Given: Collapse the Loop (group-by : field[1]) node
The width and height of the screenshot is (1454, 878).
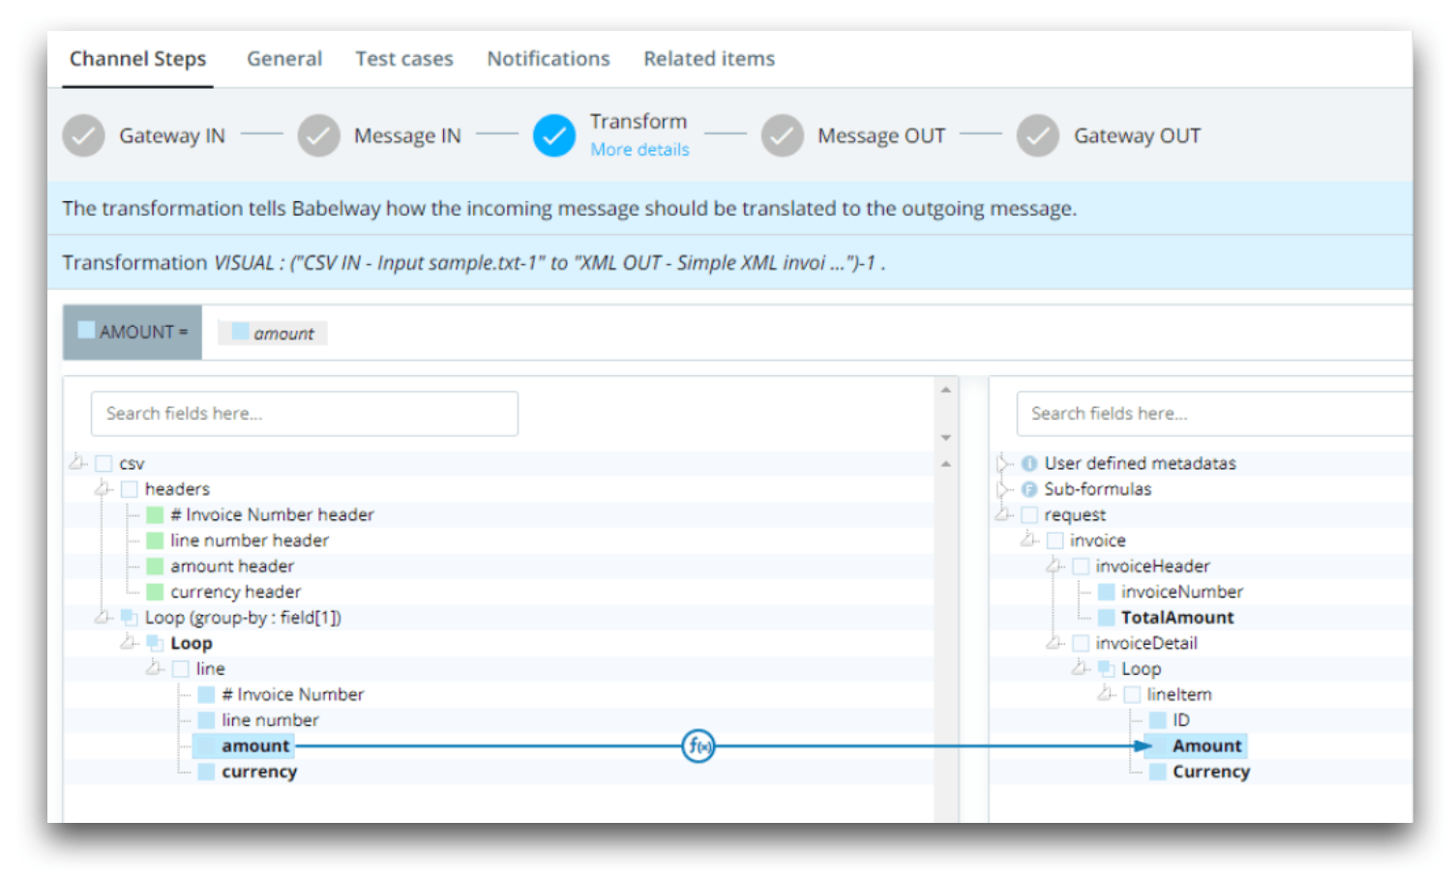Looking at the screenshot, I should [102, 617].
